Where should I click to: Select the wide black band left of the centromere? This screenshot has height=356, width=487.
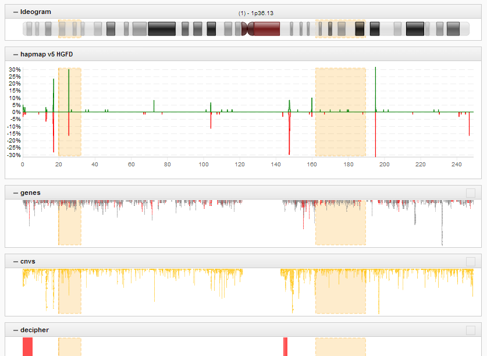click(x=162, y=29)
